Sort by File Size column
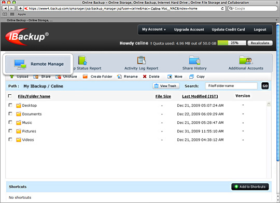The height and width of the screenshot is (203, 280). tap(163, 96)
